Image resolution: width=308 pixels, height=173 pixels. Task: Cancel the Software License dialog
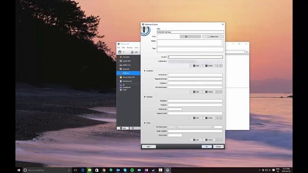coord(218,147)
